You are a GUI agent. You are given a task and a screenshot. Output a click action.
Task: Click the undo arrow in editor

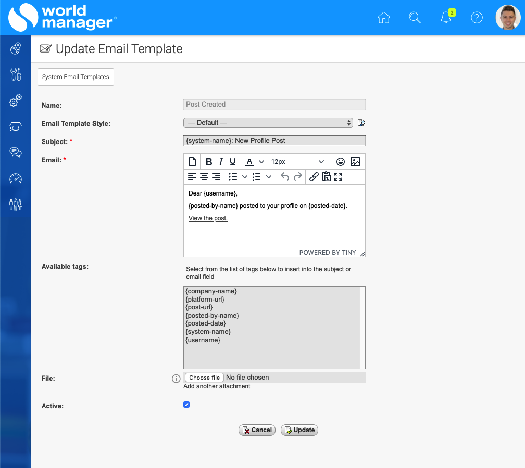point(285,177)
